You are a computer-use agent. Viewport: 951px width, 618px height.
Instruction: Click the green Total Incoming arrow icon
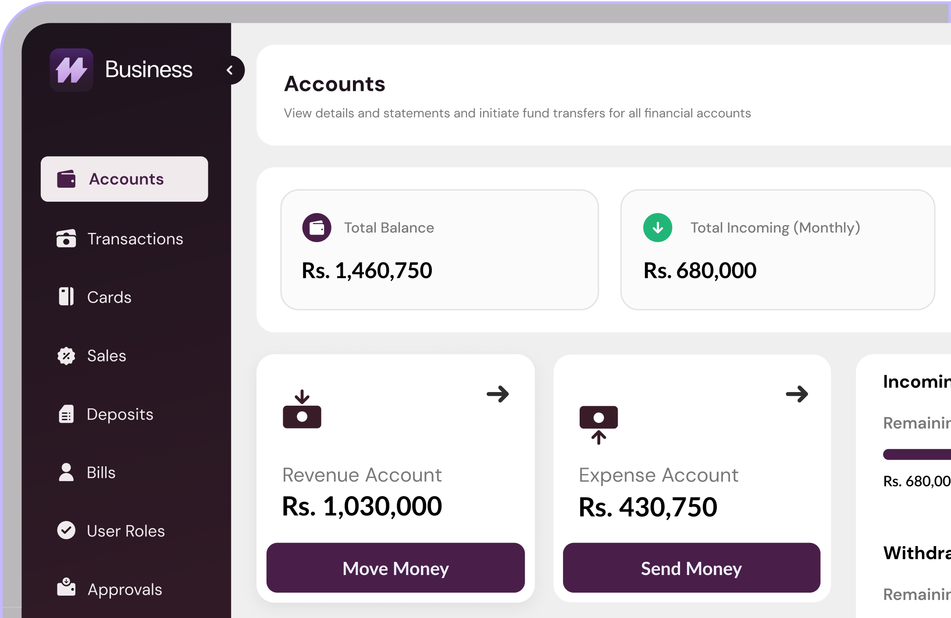657,228
